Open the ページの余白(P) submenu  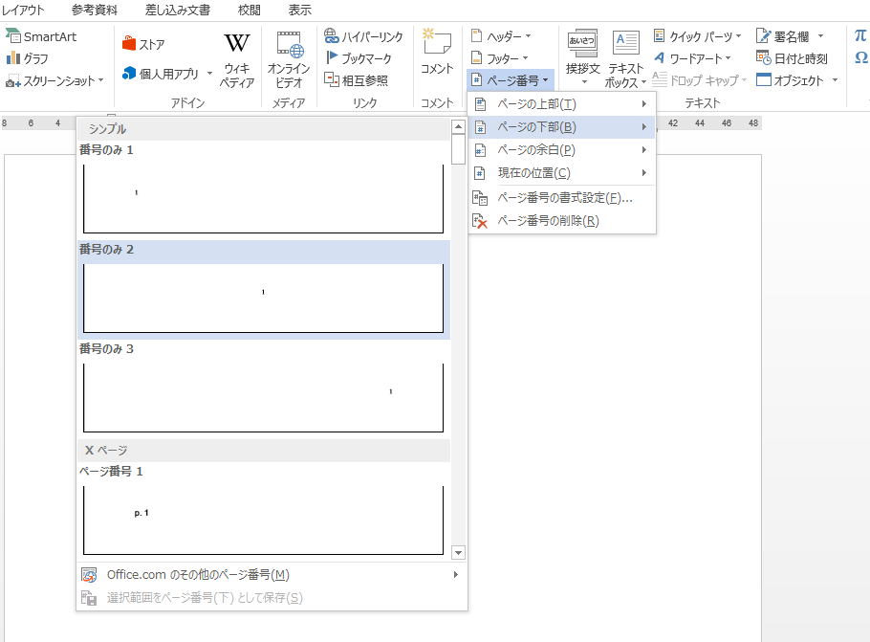(x=562, y=150)
